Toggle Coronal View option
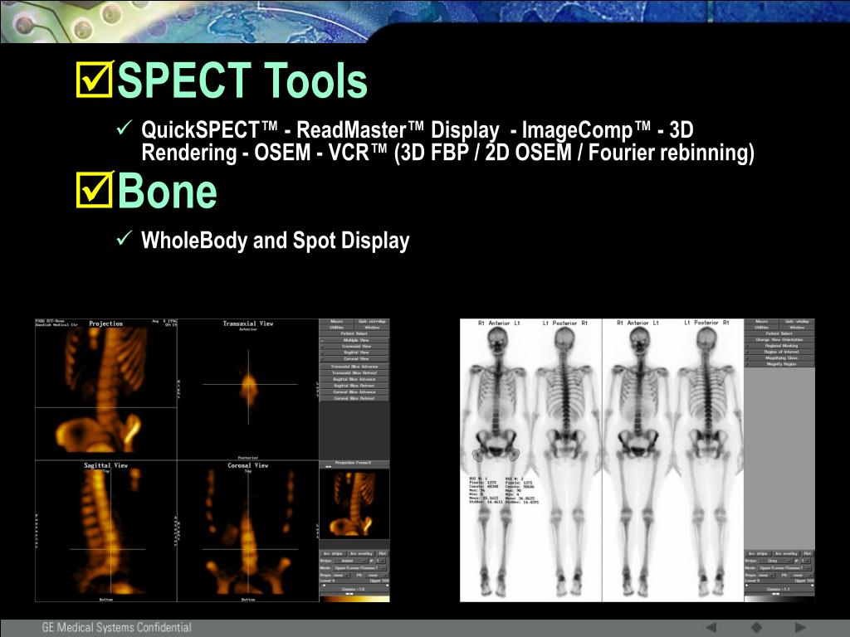The image size is (850, 637). click(x=354, y=358)
